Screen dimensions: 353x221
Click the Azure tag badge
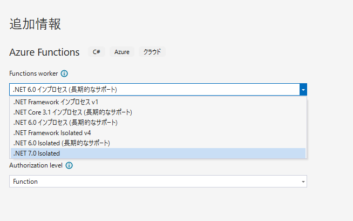click(x=122, y=52)
